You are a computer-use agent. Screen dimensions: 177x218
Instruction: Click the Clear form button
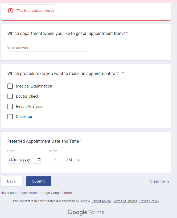(x=159, y=181)
